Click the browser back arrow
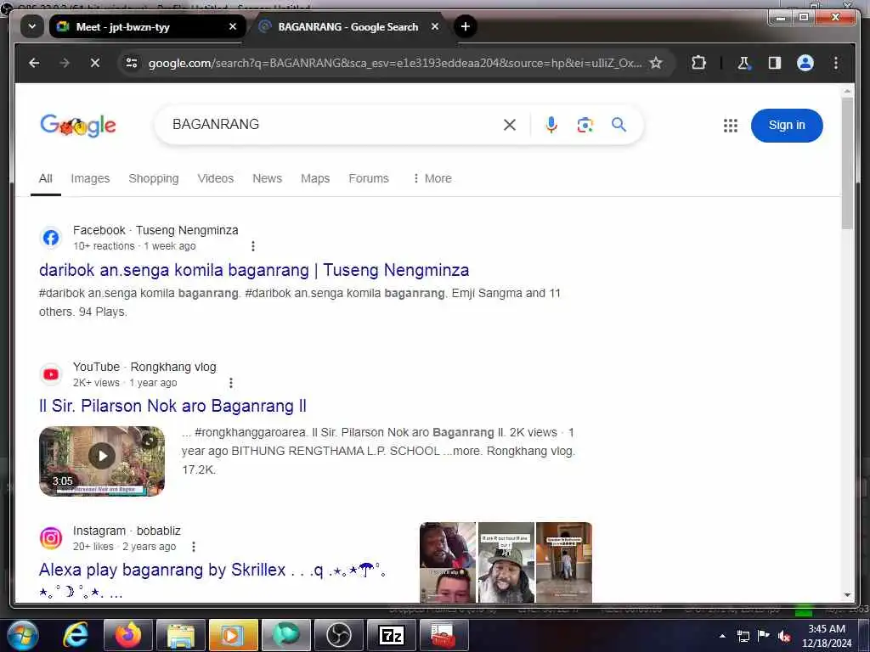The image size is (870, 652). point(34,63)
